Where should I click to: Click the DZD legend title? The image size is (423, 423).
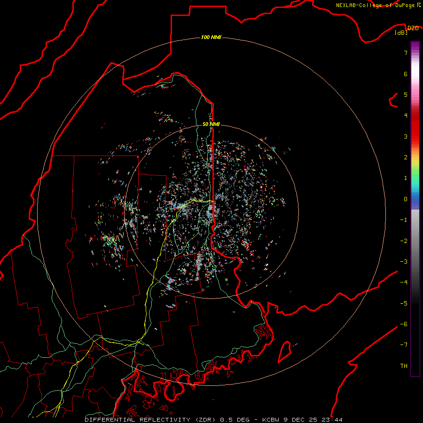[413, 28]
